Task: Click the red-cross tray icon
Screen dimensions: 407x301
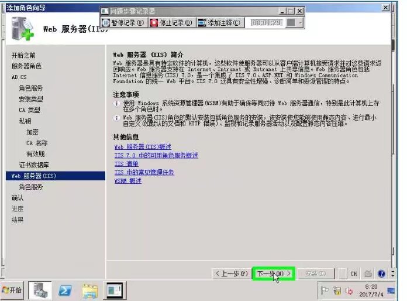Action: point(349,291)
